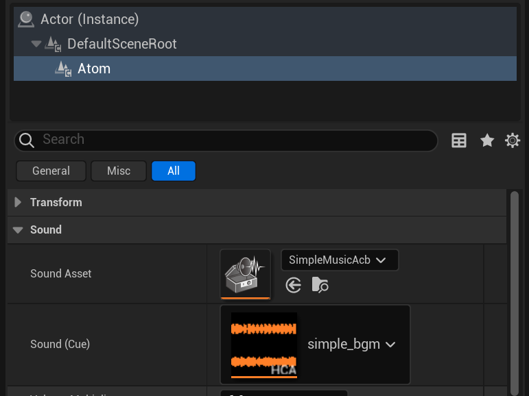Switch to the Misc filter tab
The height and width of the screenshot is (396, 529).
[x=119, y=171]
